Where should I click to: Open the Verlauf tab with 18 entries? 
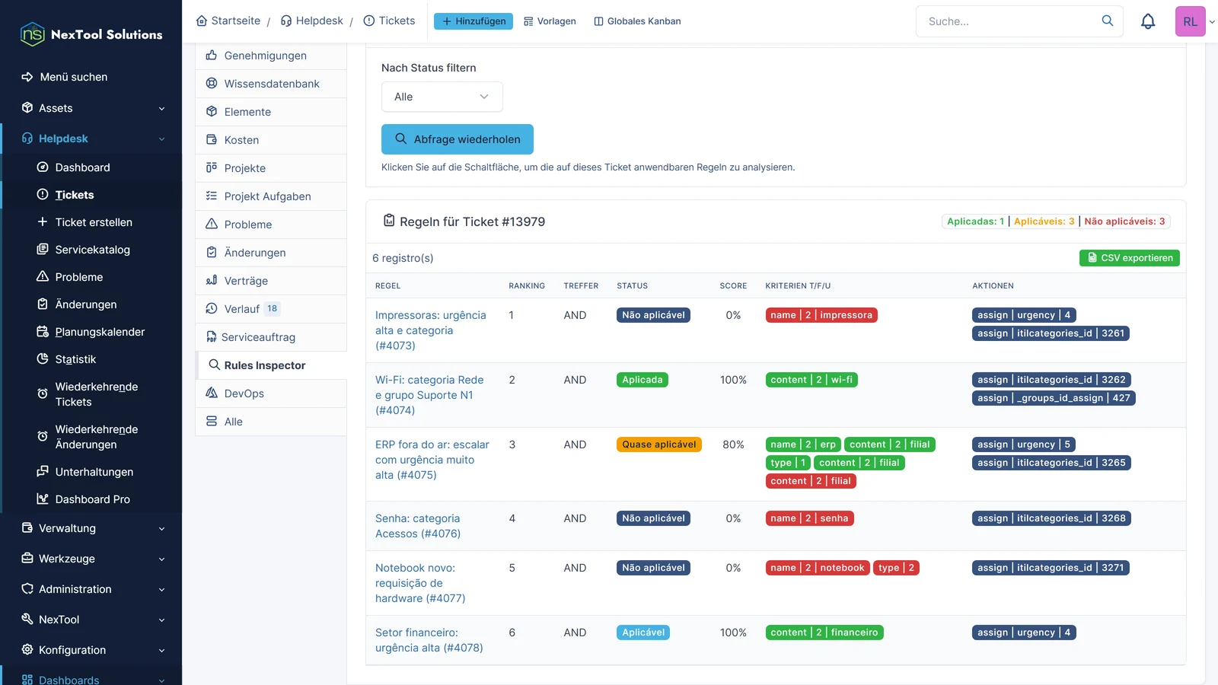[271, 308]
